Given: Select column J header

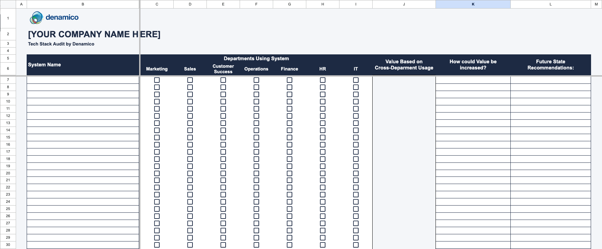Looking at the screenshot, I should pos(404,4).
